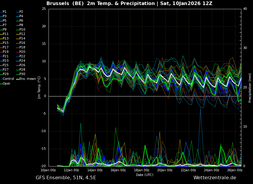Click the 5 temperature axis value

pos(45,79)
